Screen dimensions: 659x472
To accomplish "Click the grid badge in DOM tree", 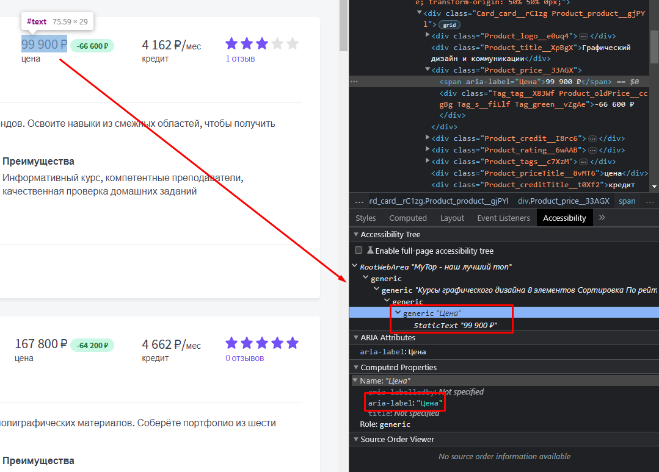I will coord(450,25).
